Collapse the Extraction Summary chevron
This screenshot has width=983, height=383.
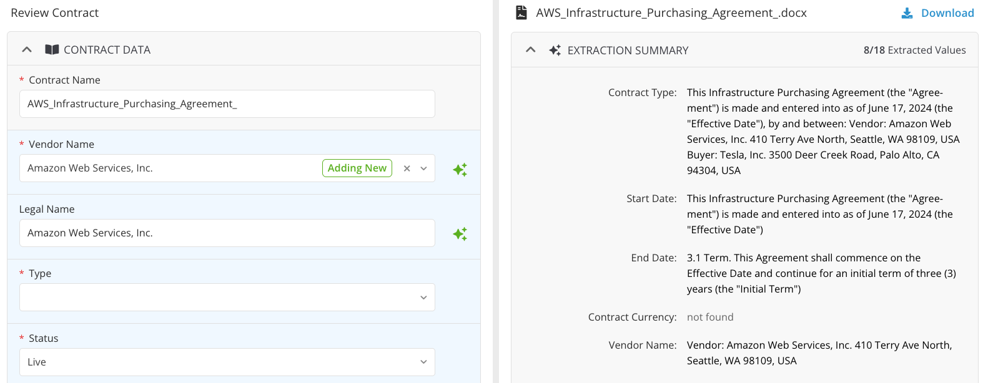point(531,50)
